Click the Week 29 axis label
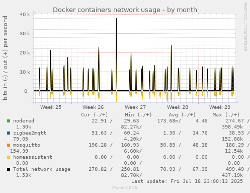Screen dimensions: 250x193 pos(220,107)
